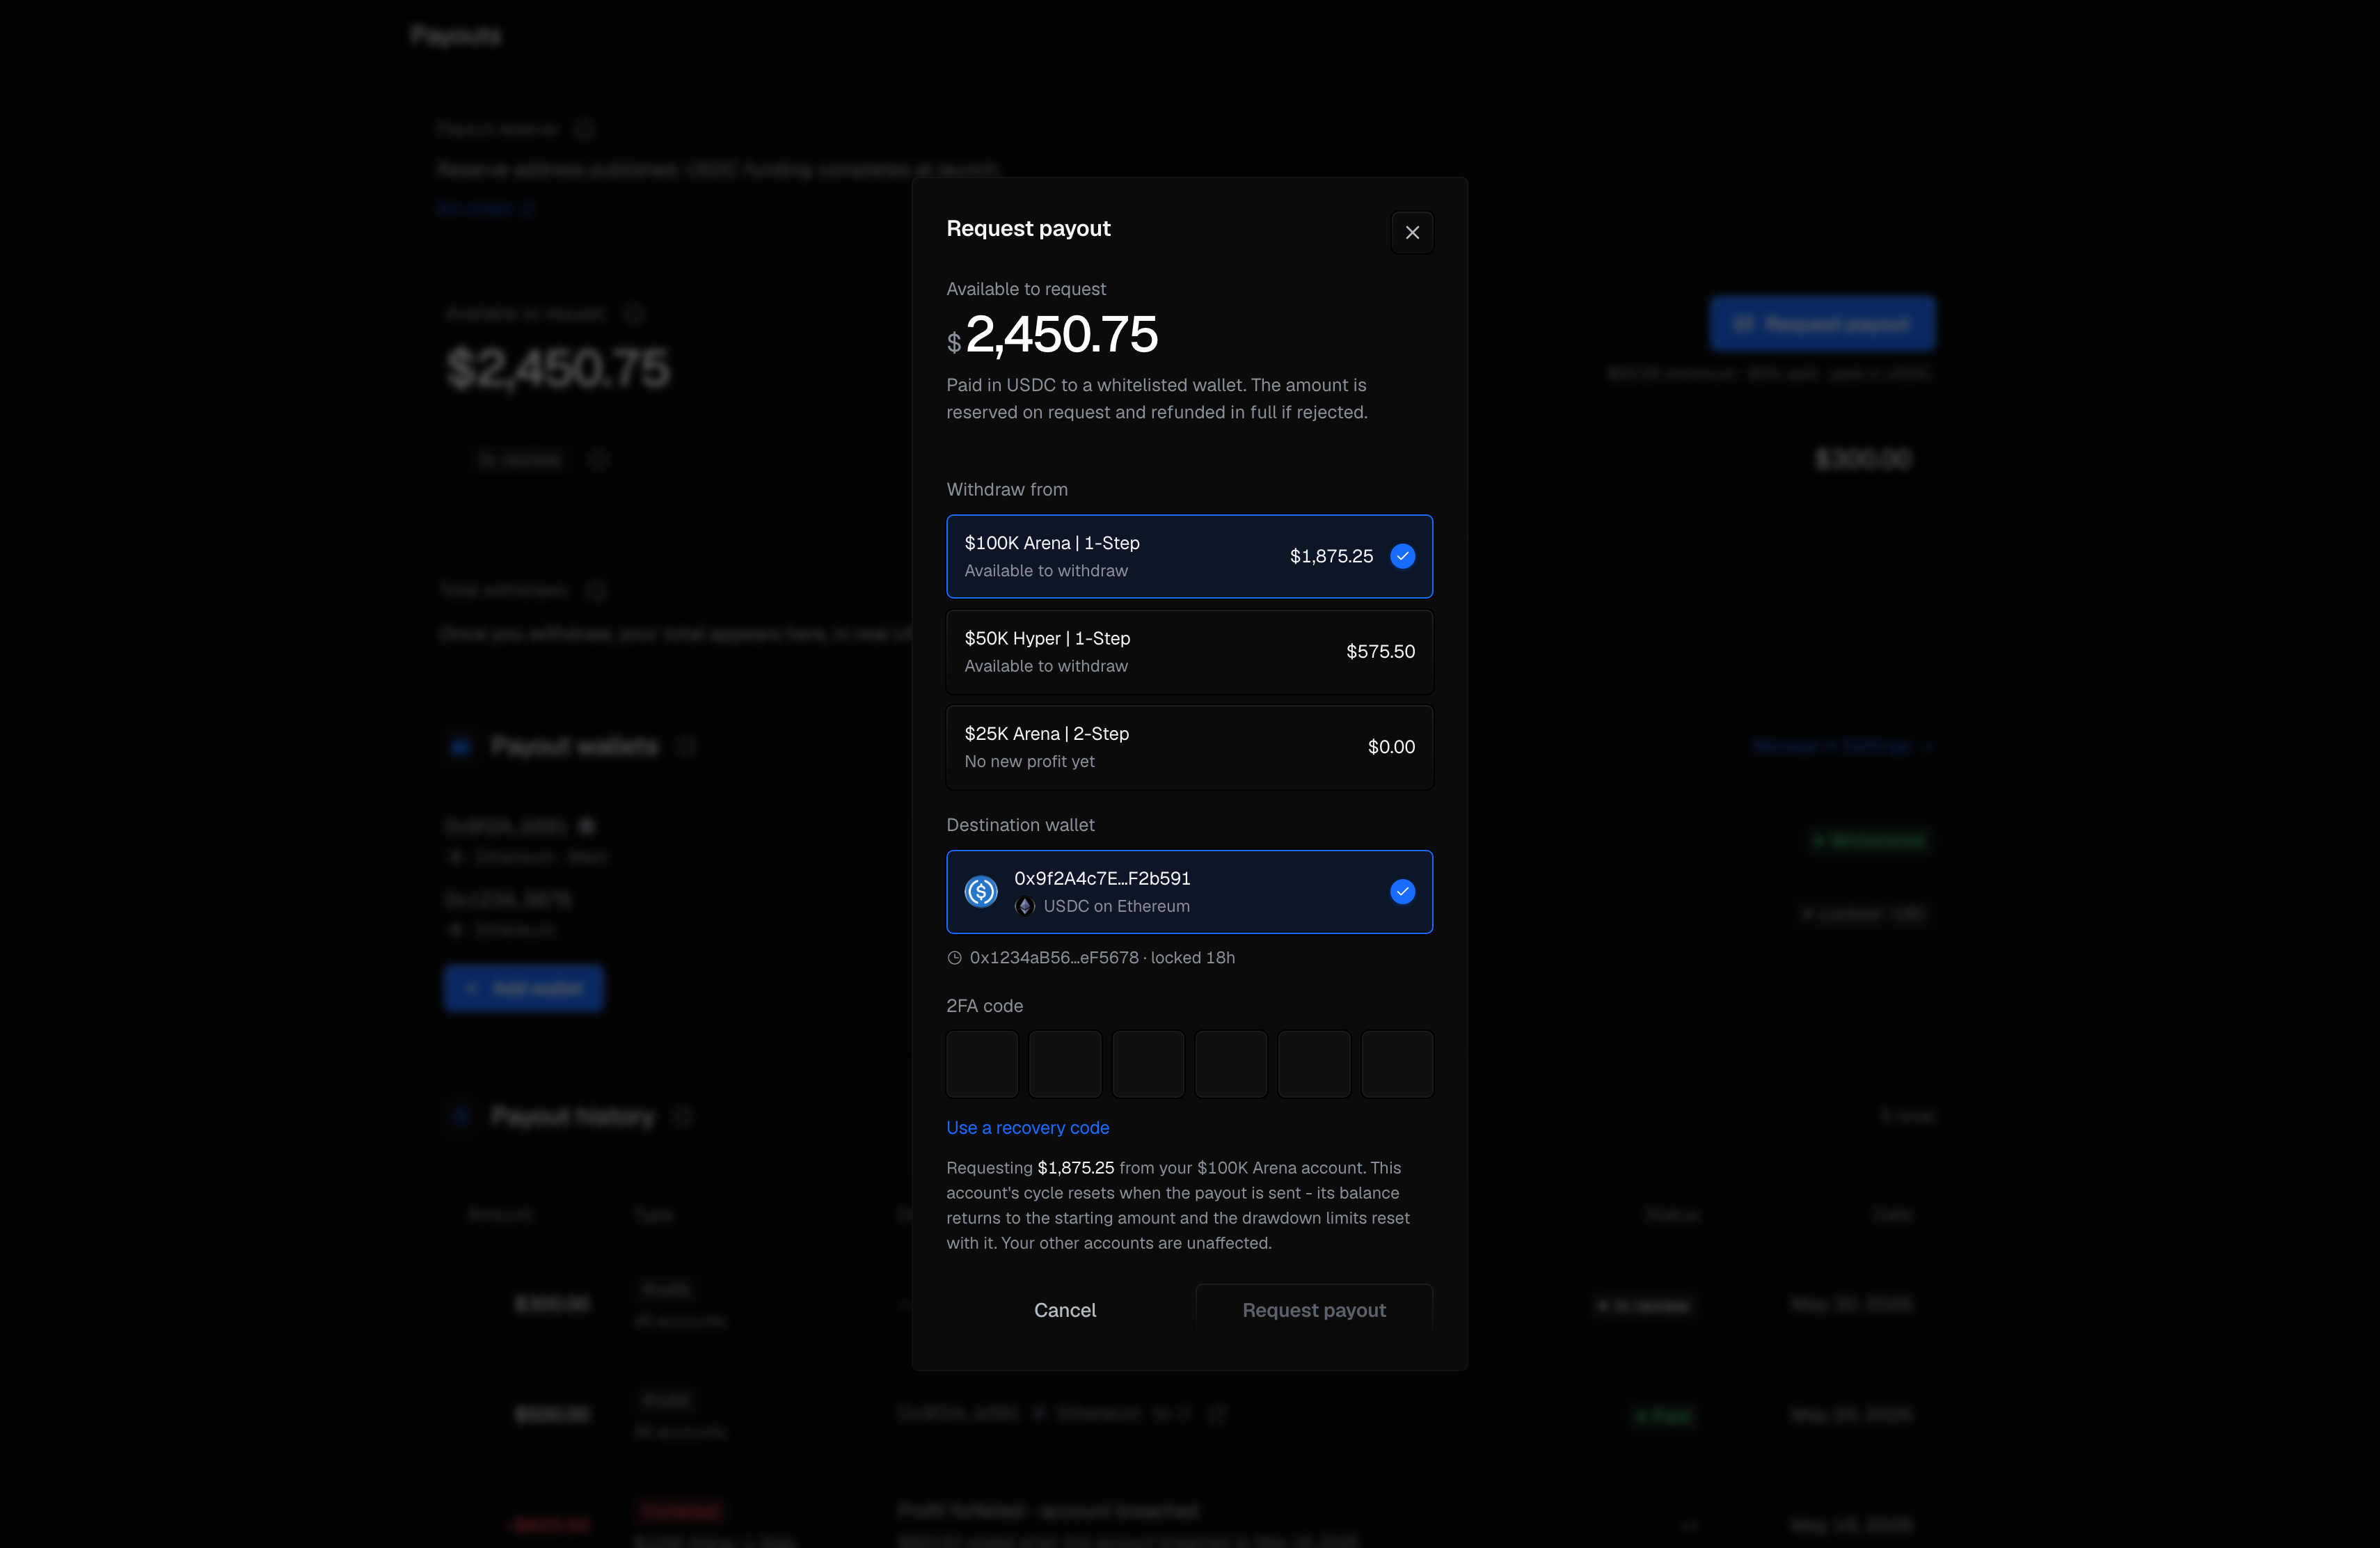The height and width of the screenshot is (1548, 2380).
Task: Focus the third 2FA code box
Action: [x=1148, y=1064]
